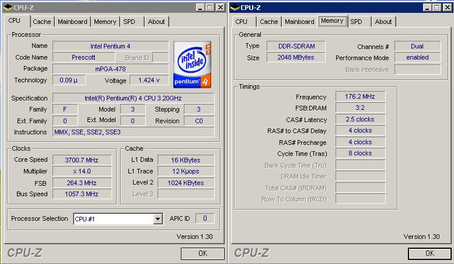Click Cycle Time (Tras) value '8 clocks'
Viewport: 454px width, 264px height.
(360, 153)
